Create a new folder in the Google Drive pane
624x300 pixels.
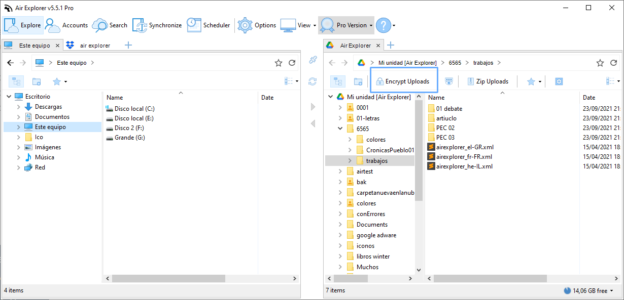click(358, 81)
